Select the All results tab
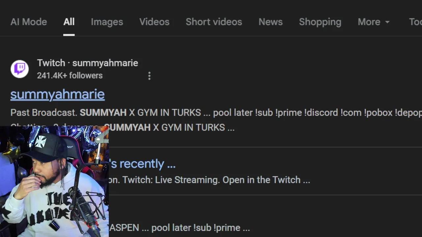 (x=69, y=22)
